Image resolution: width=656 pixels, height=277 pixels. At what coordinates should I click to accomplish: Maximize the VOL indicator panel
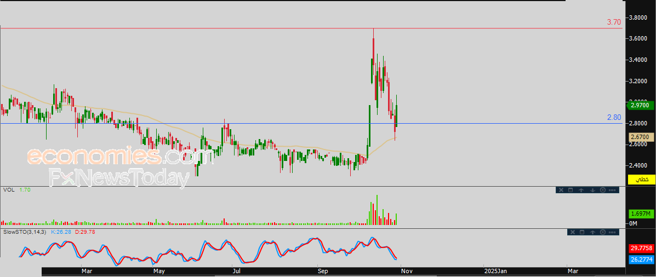[x=570, y=190]
